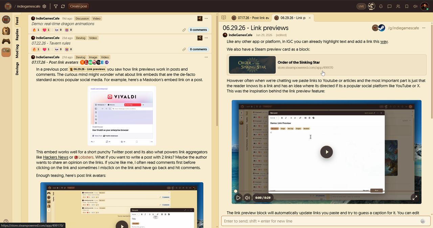Open the Vivaldi Mastodon embed image
Viewport: 433px width, 228px height.
(122, 116)
